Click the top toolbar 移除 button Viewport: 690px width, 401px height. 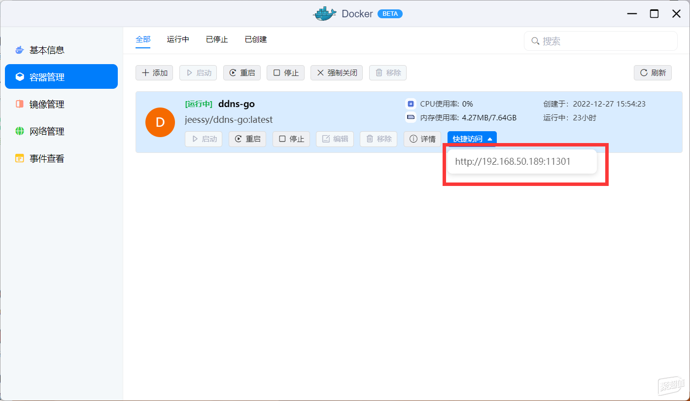tap(388, 73)
